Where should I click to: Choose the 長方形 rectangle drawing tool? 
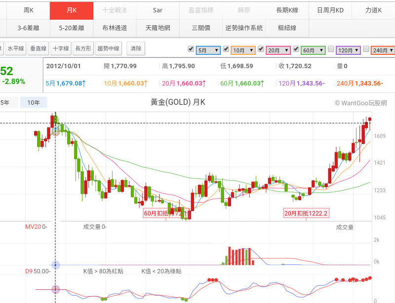pos(83,48)
